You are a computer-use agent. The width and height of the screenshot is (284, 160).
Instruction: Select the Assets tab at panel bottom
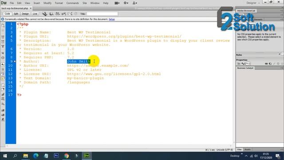248,150
